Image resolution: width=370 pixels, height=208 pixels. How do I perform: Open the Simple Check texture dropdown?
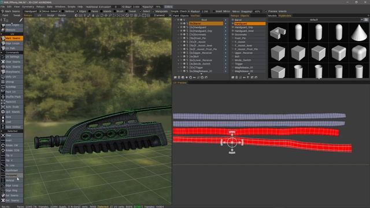click(180, 12)
